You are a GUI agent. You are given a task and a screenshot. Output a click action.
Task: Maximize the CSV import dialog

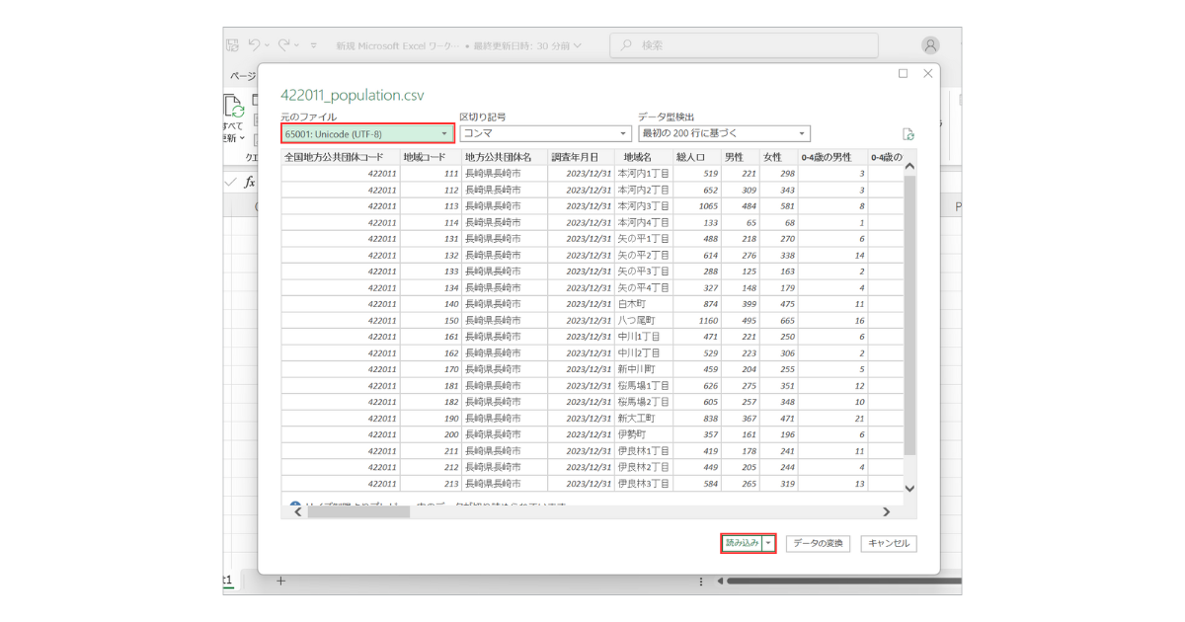click(903, 74)
